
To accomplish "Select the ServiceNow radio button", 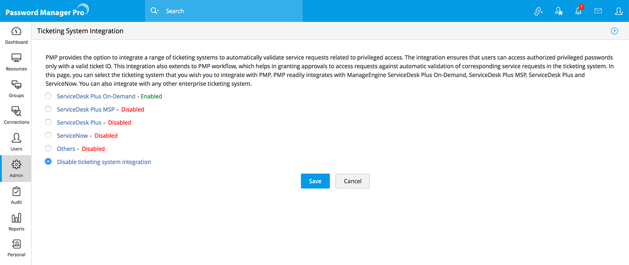I will [x=48, y=135].
